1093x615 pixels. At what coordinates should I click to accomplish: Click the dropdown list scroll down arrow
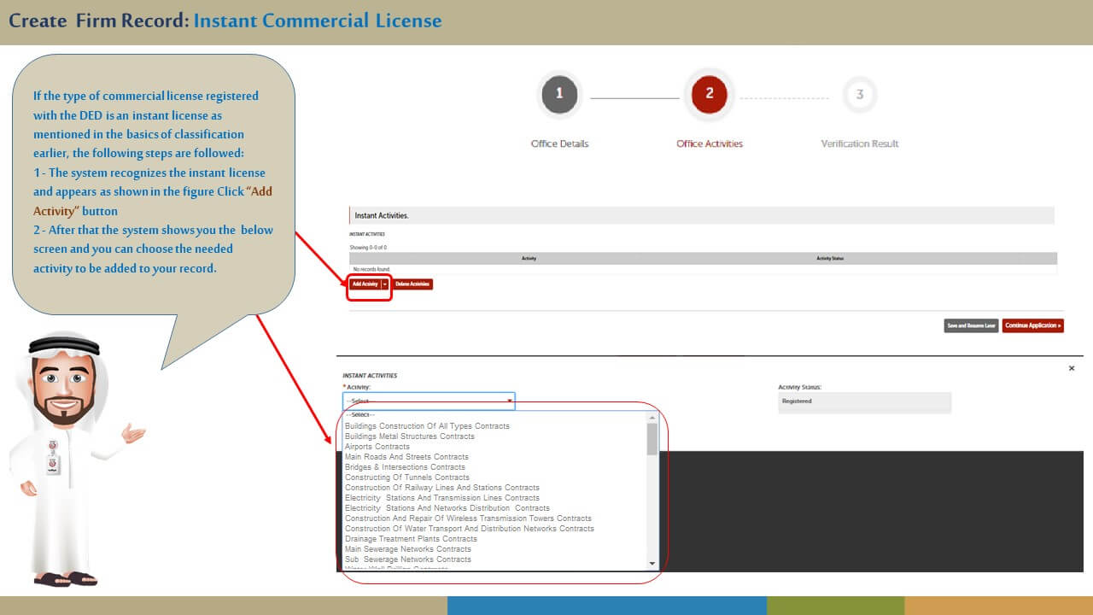[652, 564]
